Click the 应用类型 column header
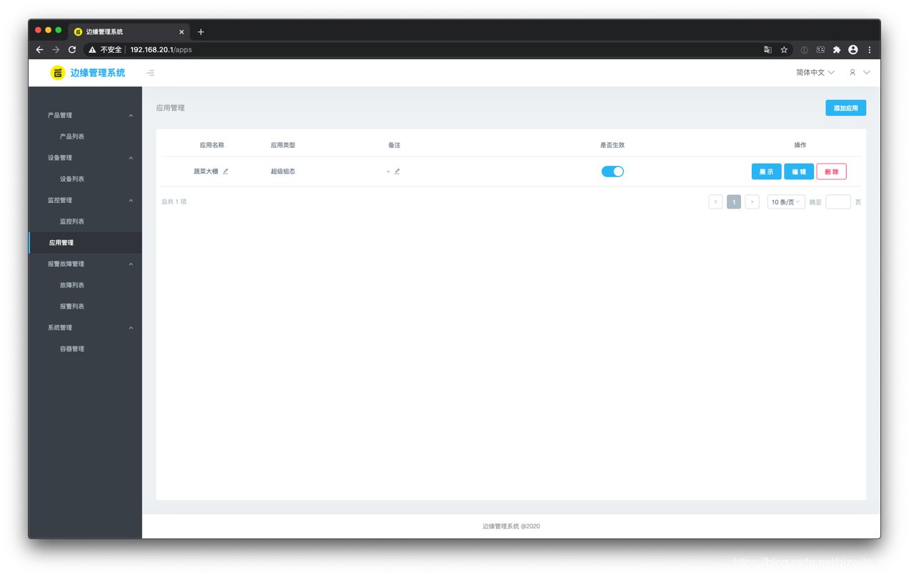 coord(283,145)
